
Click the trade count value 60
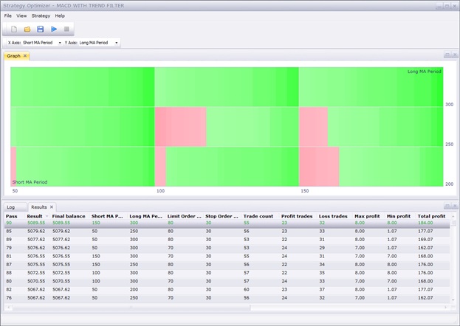coord(246,289)
